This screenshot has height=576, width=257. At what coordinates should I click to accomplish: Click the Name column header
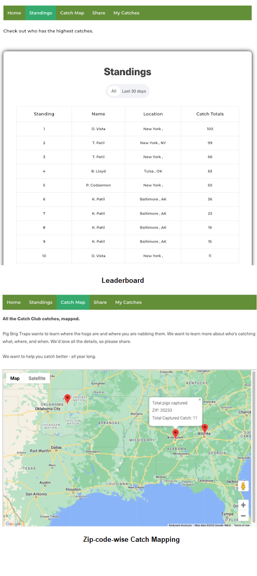pyautogui.click(x=98, y=114)
